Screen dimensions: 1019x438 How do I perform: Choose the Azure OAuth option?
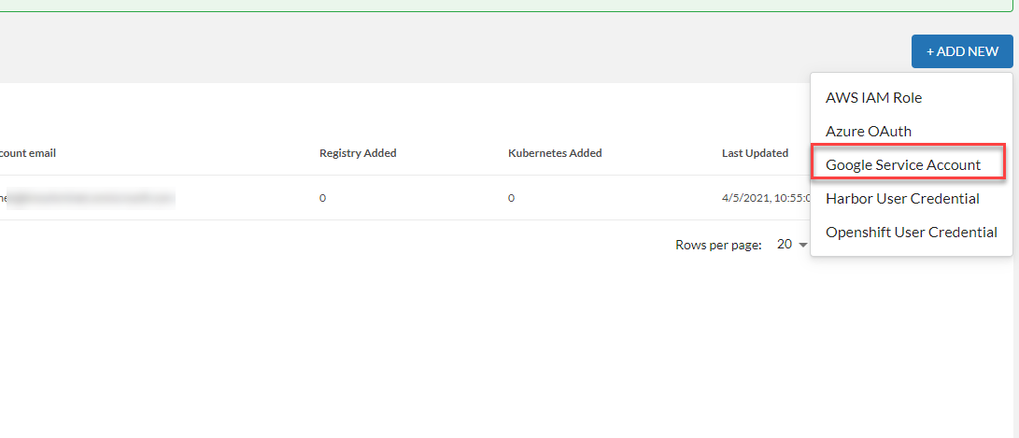[x=868, y=132]
